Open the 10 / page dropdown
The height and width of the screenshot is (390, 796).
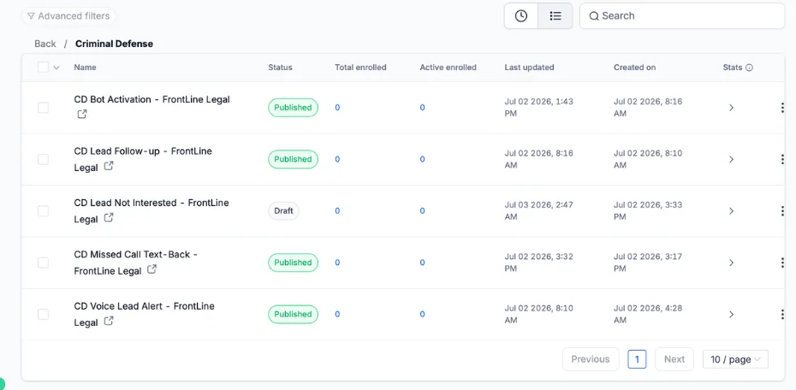pyautogui.click(x=735, y=359)
